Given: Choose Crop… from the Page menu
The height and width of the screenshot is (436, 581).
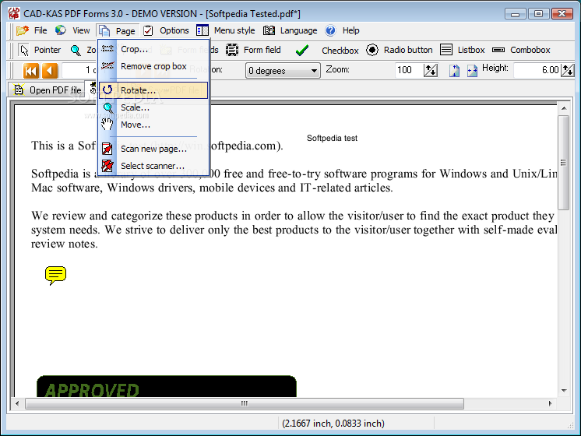Looking at the screenshot, I should pyautogui.click(x=153, y=49).
